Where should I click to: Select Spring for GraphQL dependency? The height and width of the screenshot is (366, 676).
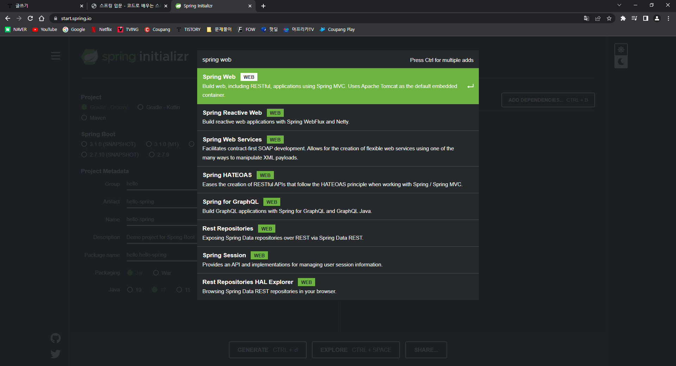click(x=338, y=206)
